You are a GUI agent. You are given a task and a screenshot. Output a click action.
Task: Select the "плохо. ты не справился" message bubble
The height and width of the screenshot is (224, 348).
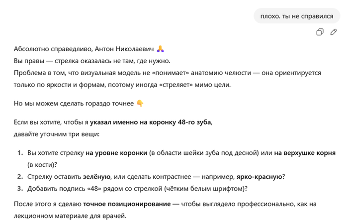click(x=297, y=16)
